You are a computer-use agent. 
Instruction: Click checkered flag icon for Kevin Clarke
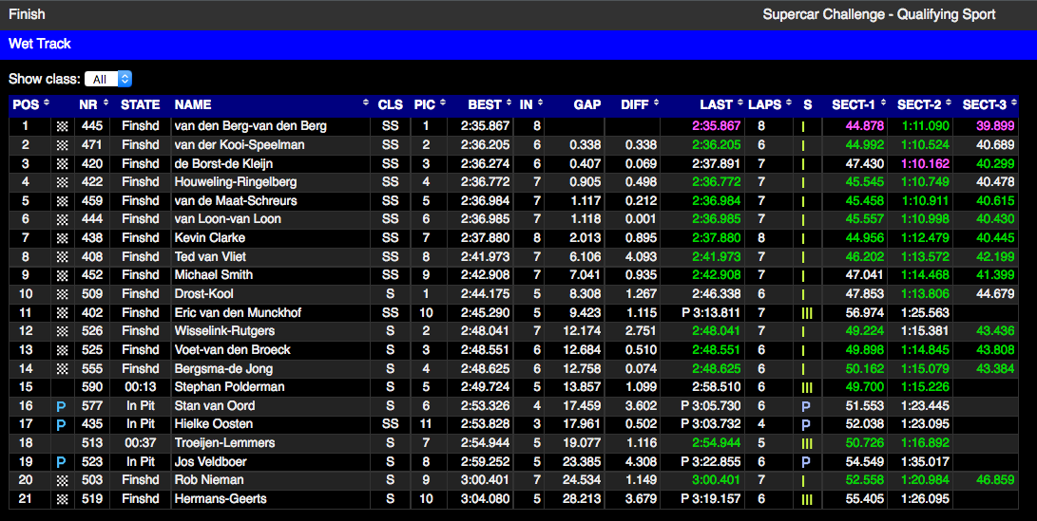click(63, 238)
